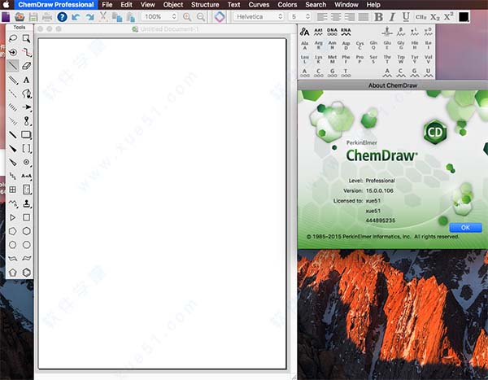The image size is (488, 380).
Task: Open the Colors menu
Action: click(x=287, y=5)
